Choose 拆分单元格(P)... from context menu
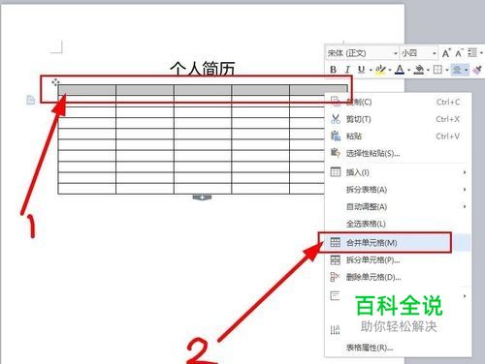The image size is (485, 364). click(x=398, y=259)
